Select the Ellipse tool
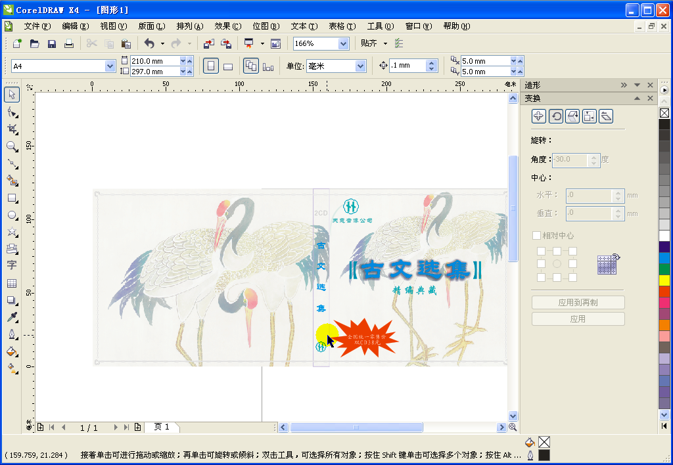The image size is (673, 465). (x=12, y=215)
